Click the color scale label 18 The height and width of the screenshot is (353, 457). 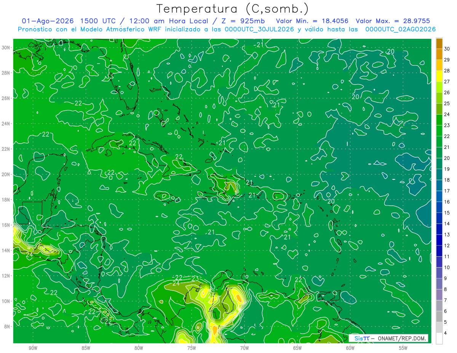(447, 180)
